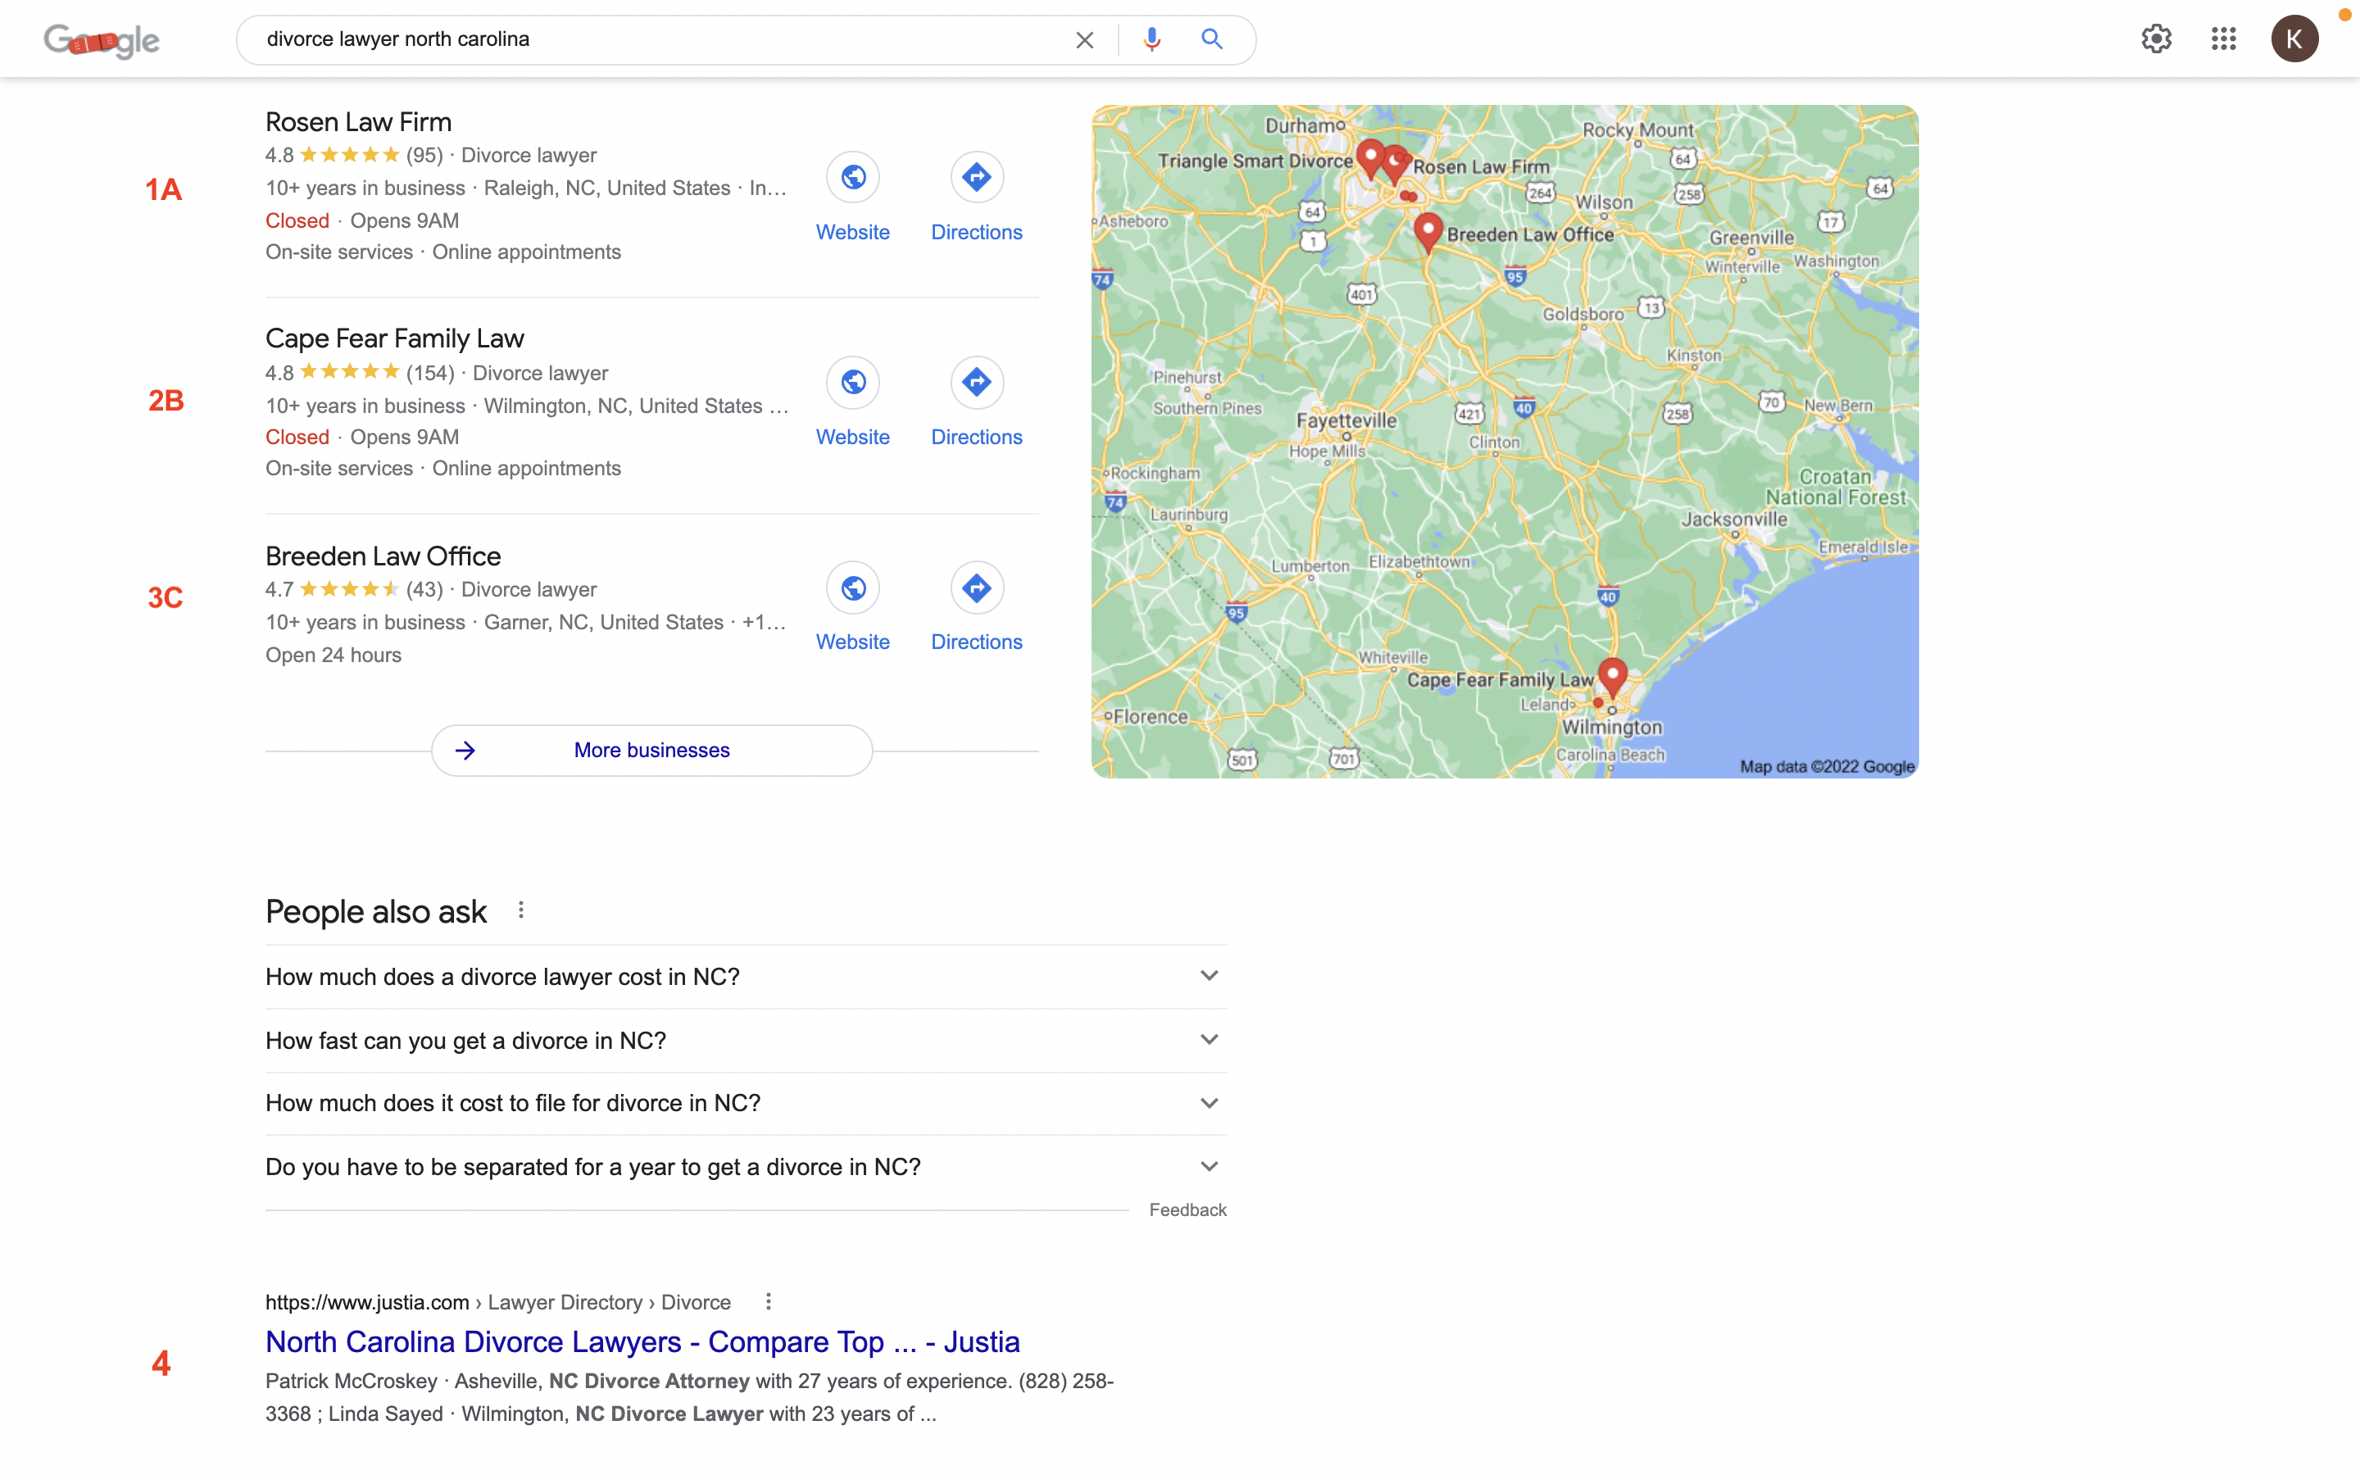Open the settings gear icon
Viewport: 2360px width, 1475px height.
pos(2156,39)
